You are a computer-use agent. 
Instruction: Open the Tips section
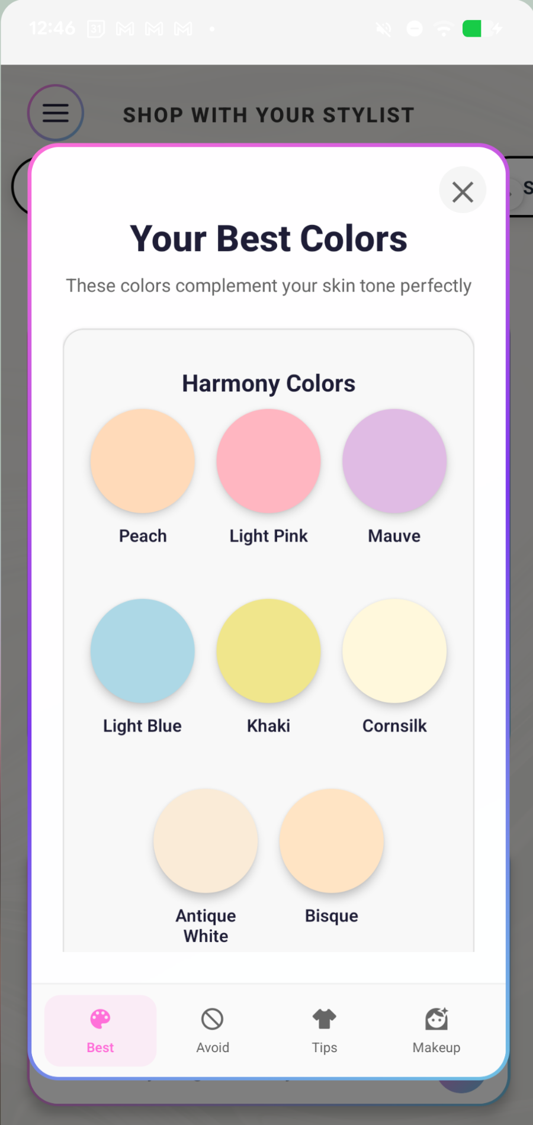click(x=324, y=1030)
